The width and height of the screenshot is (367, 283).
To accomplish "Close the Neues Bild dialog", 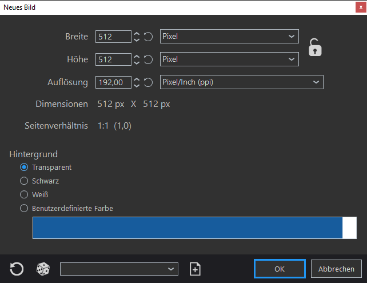I will coord(360,7).
